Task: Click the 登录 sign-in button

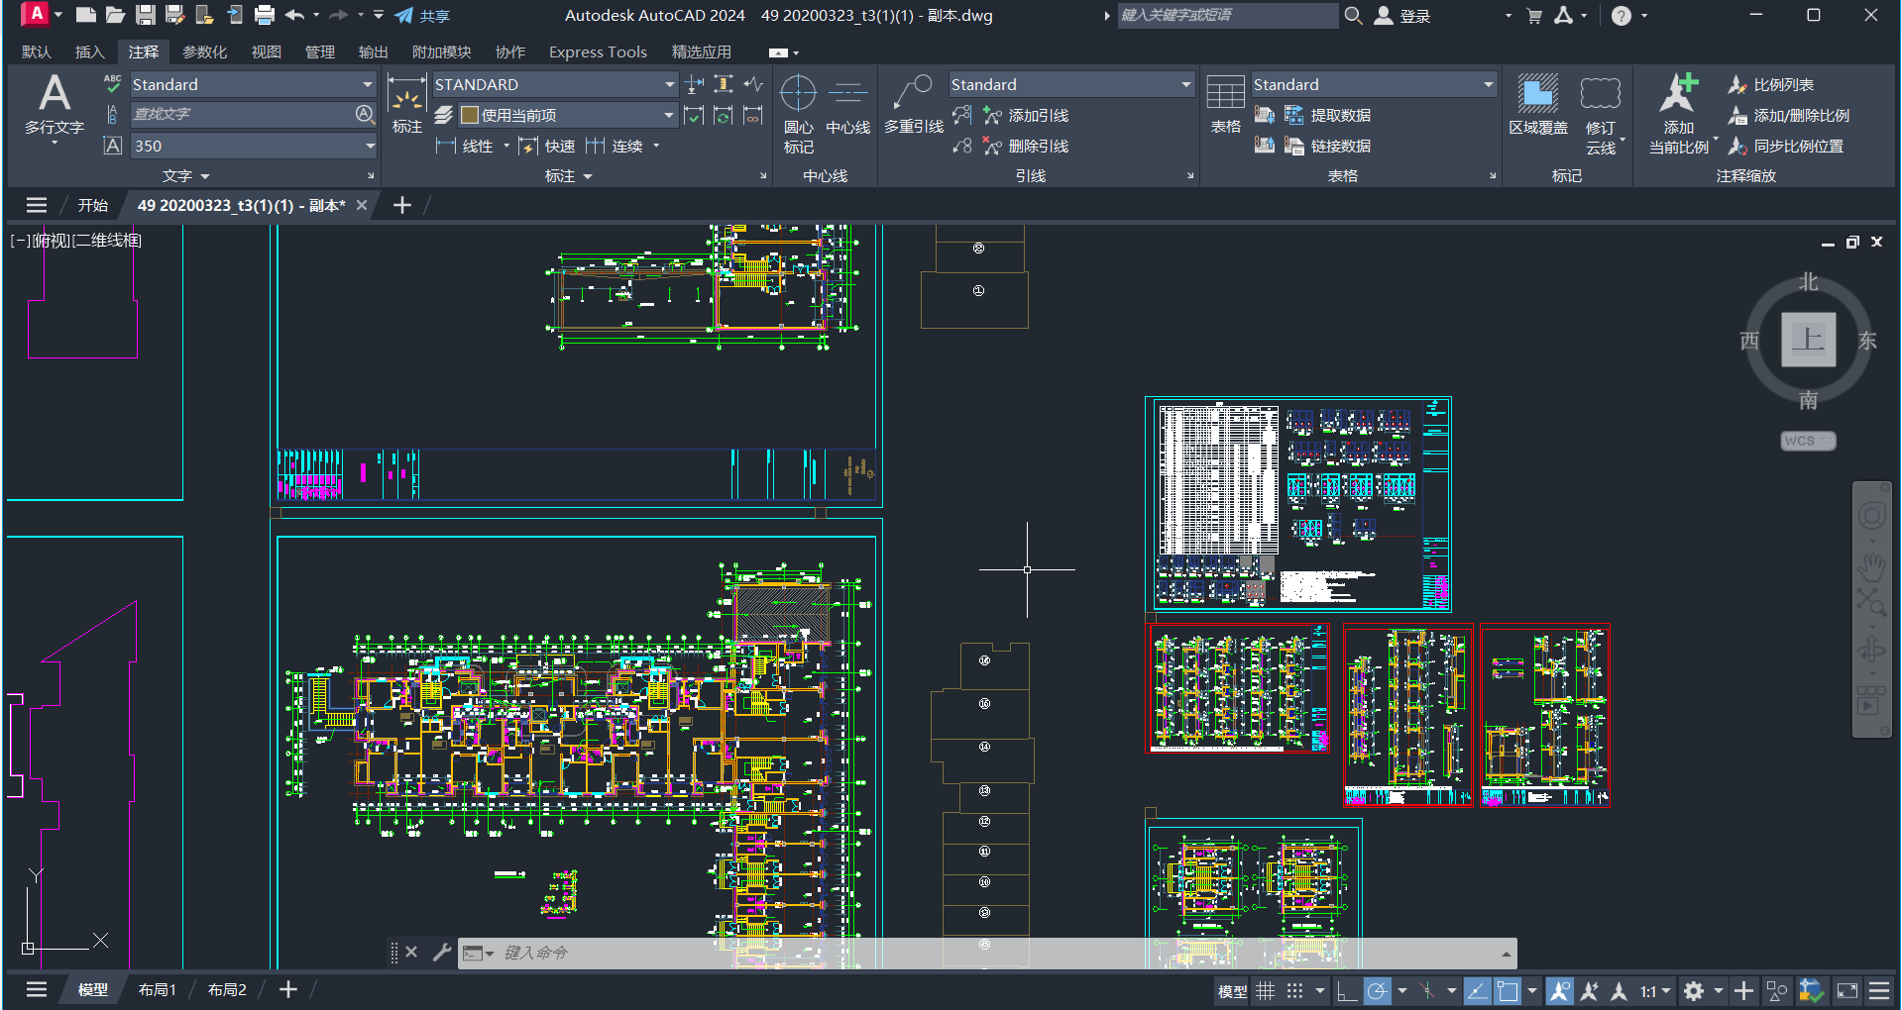Action: pos(1411,15)
